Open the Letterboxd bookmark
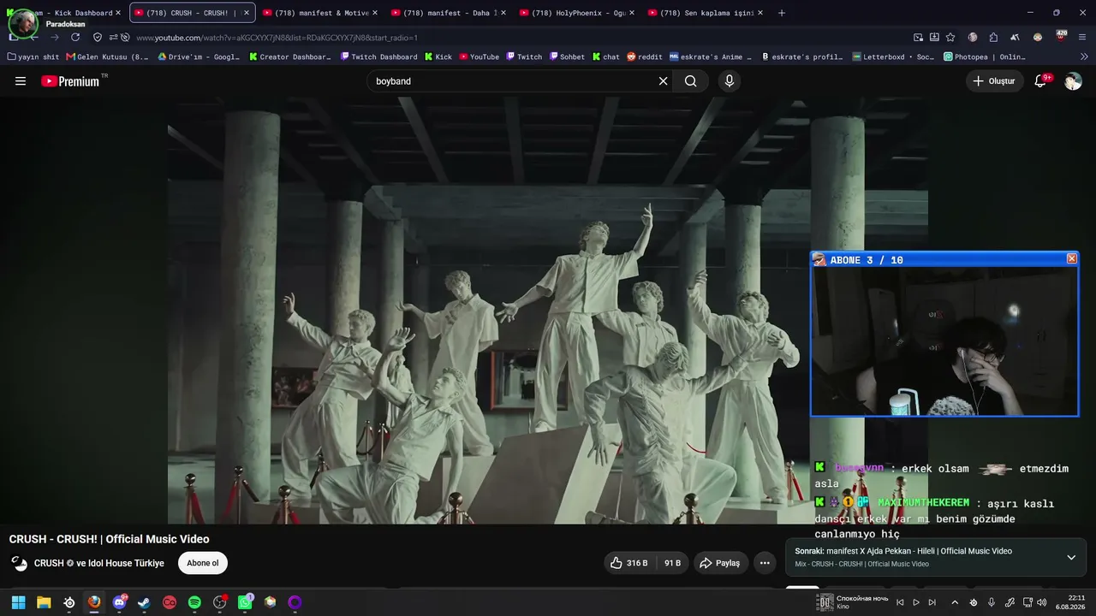Viewport: 1096px width, 616px height. [893, 57]
